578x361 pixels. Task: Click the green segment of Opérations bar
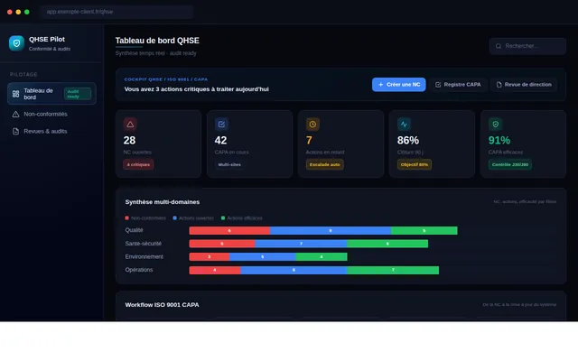click(393, 270)
